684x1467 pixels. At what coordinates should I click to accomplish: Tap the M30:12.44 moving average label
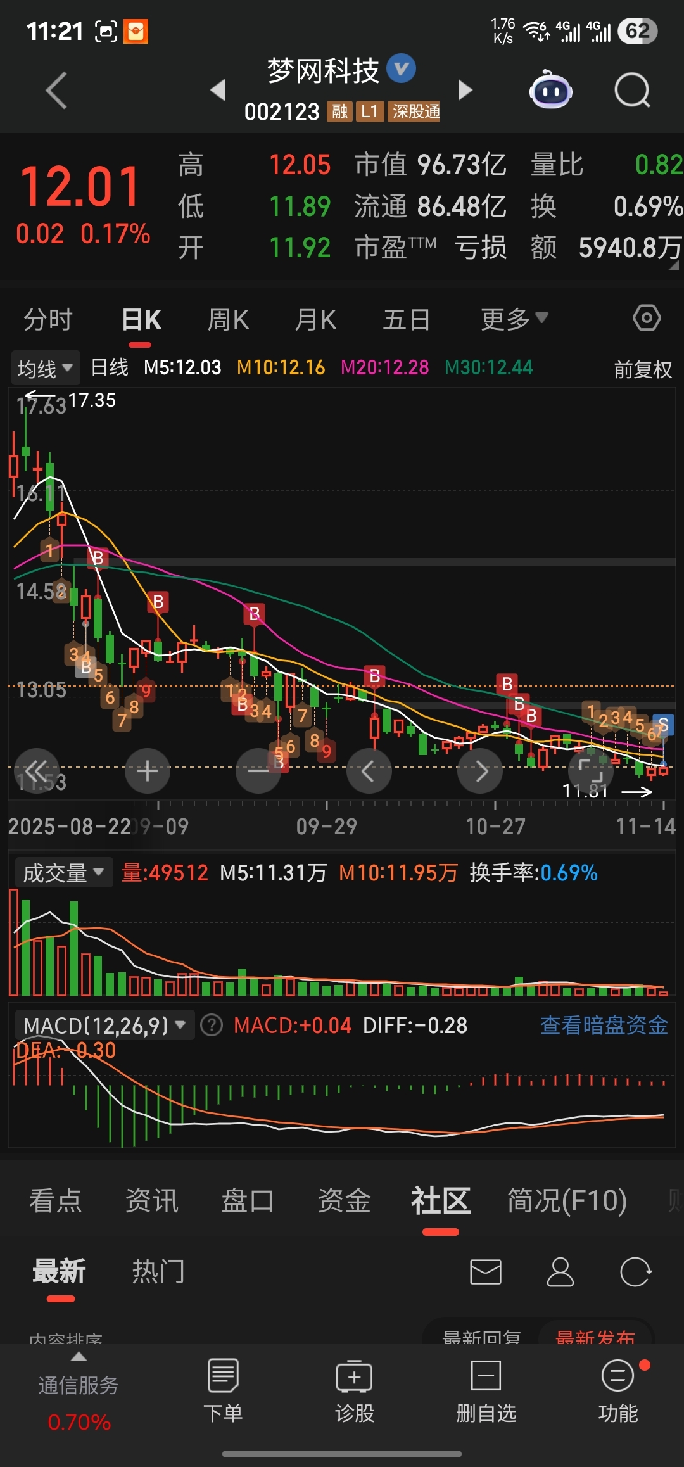(x=489, y=367)
